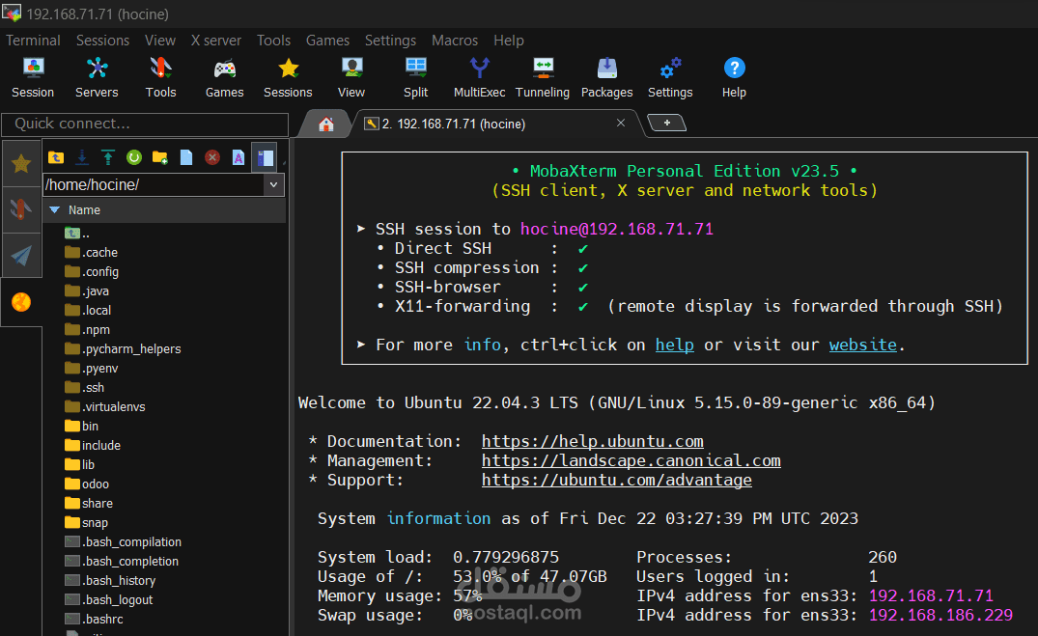Click the Quick connect input field
The image size is (1038, 636).
click(x=145, y=124)
